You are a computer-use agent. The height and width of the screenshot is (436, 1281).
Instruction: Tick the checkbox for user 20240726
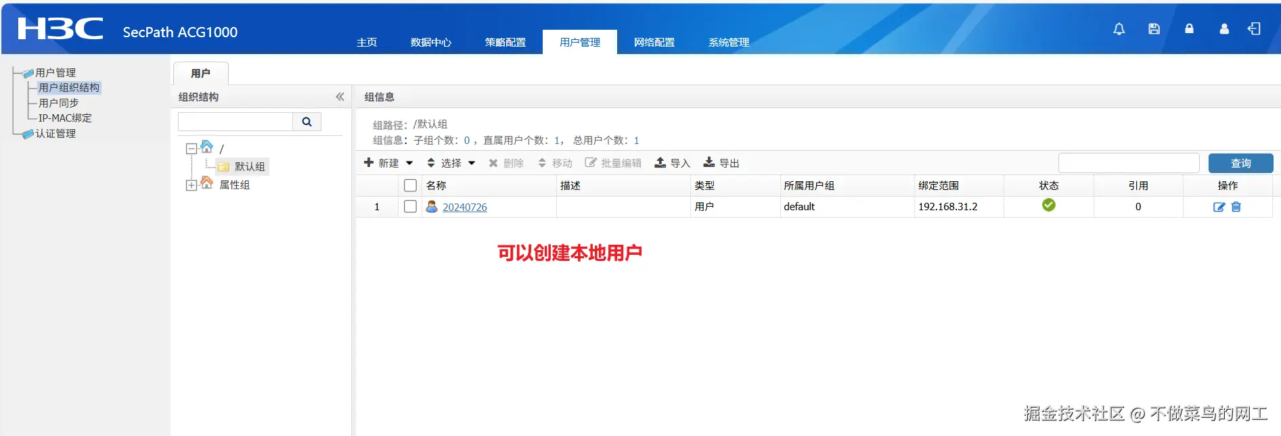(x=410, y=206)
